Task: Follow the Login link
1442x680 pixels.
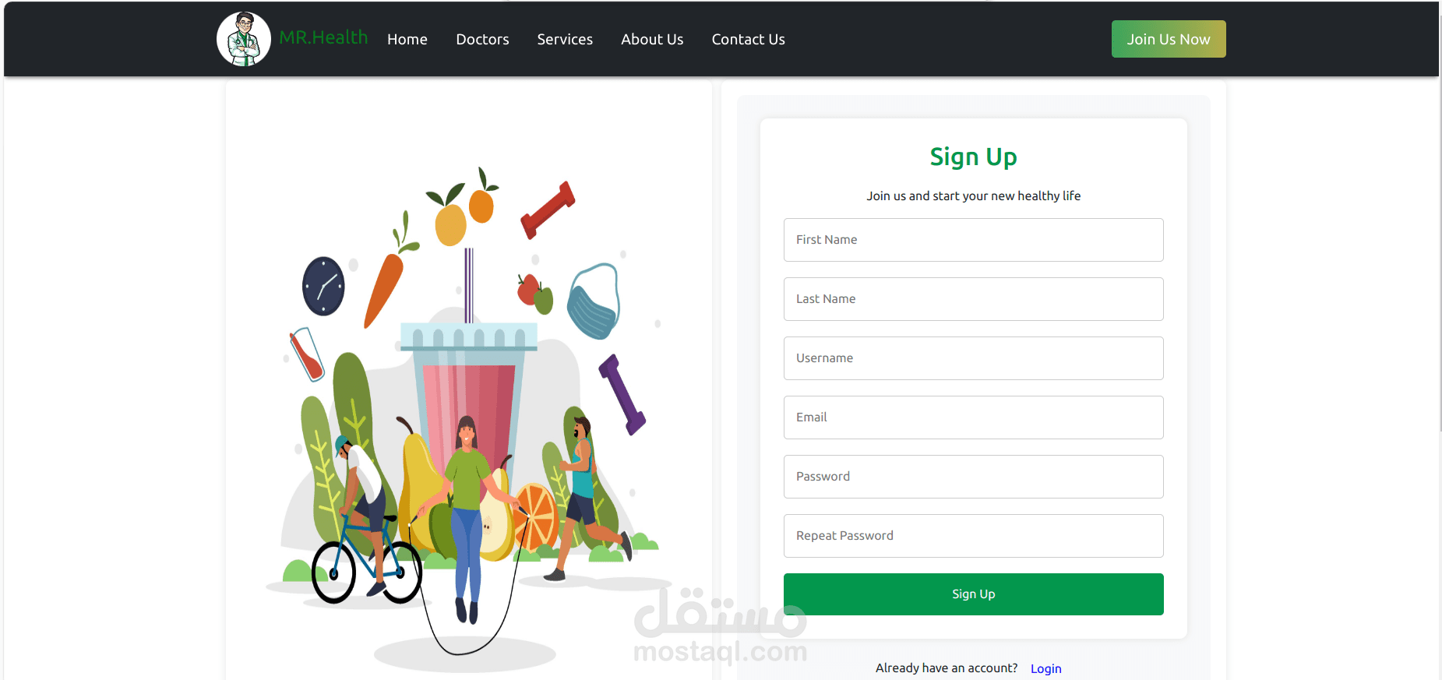Action: [1045, 668]
